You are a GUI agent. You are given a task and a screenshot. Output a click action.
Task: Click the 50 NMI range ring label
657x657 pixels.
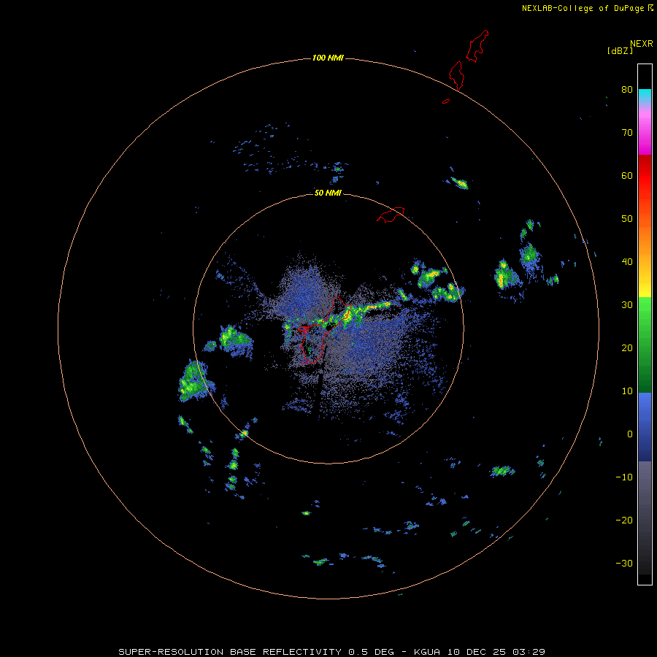click(328, 193)
